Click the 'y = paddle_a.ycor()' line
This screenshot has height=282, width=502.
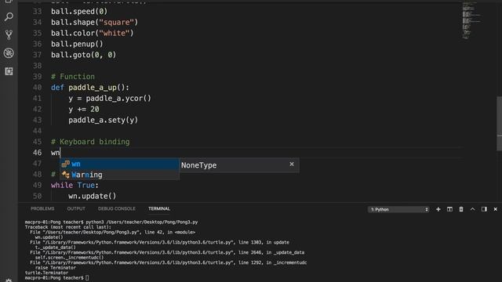[110, 98]
